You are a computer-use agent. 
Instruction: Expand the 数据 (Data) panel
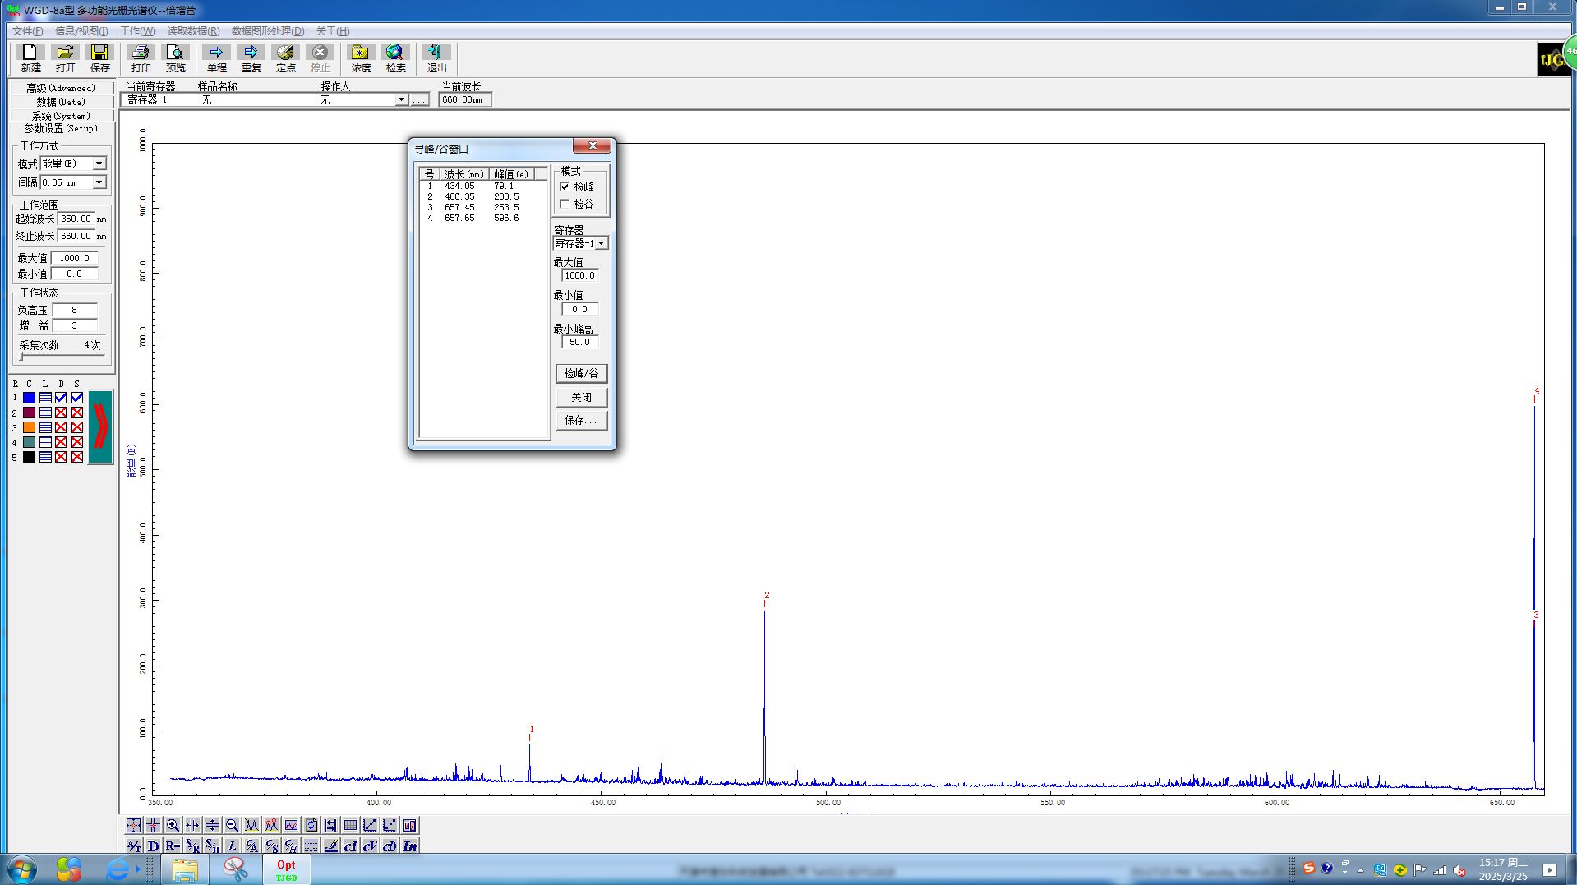60,102
